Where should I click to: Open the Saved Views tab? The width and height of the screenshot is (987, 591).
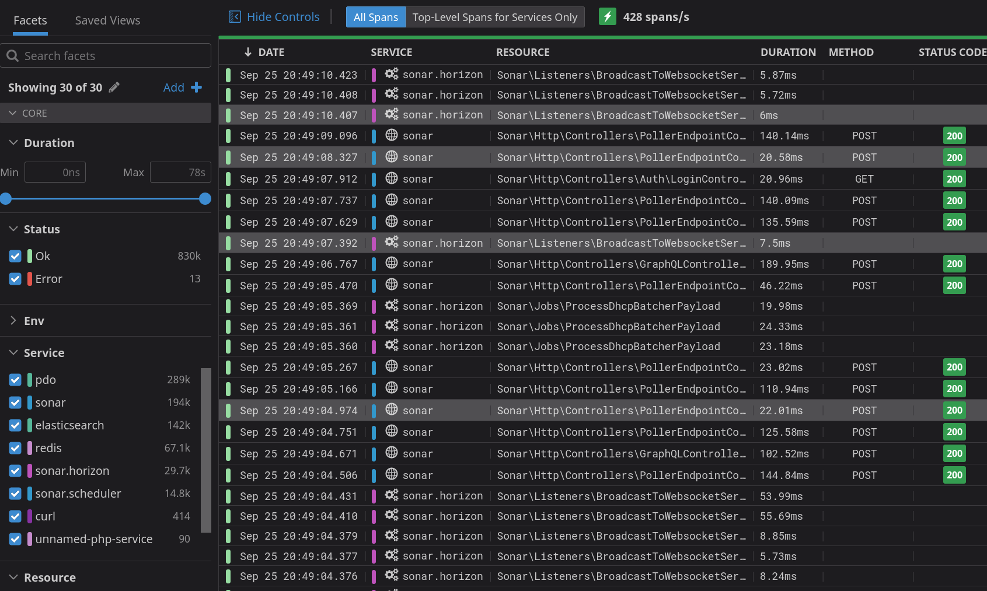107,20
